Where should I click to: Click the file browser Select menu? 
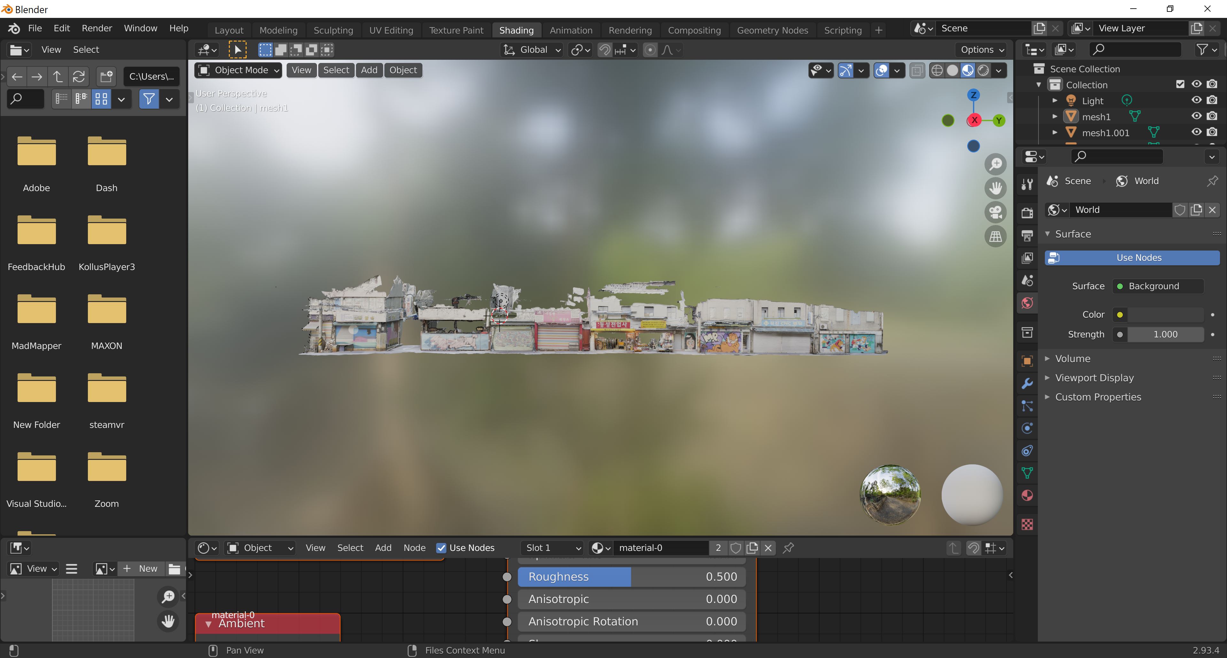[86, 50]
